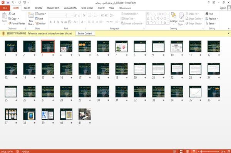Toggle center text alignment
This screenshot has height=153, width=231.
pos(93,22)
